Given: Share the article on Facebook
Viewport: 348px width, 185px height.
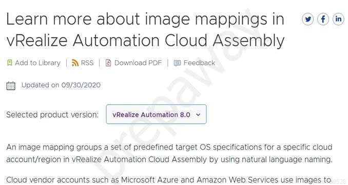Looking at the screenshot, I should click(323, 19).
